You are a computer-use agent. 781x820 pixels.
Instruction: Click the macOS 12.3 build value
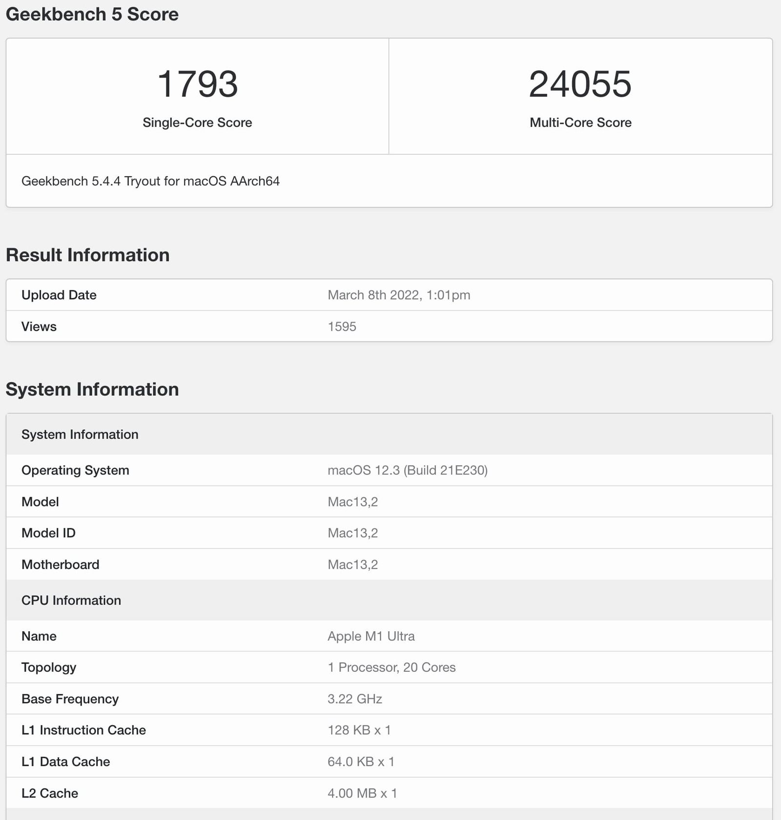click(407, 470)
